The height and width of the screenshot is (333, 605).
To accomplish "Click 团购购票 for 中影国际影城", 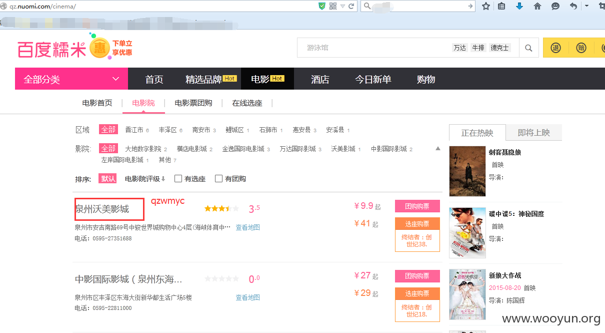I will coord(417,276).
